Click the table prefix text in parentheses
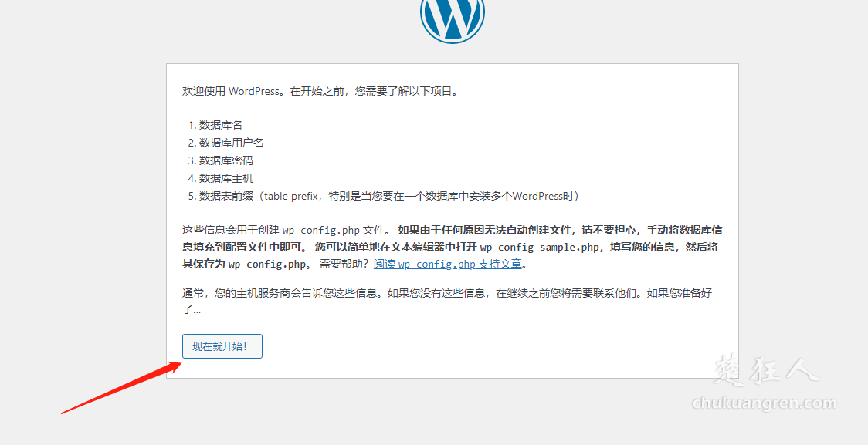 [290, 196]
